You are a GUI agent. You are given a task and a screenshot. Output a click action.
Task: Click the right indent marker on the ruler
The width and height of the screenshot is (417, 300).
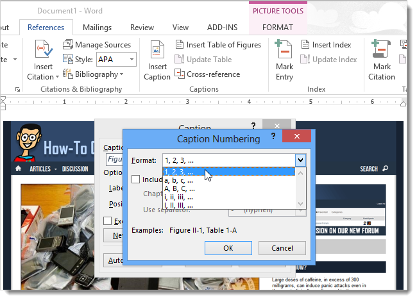(403, 103)
